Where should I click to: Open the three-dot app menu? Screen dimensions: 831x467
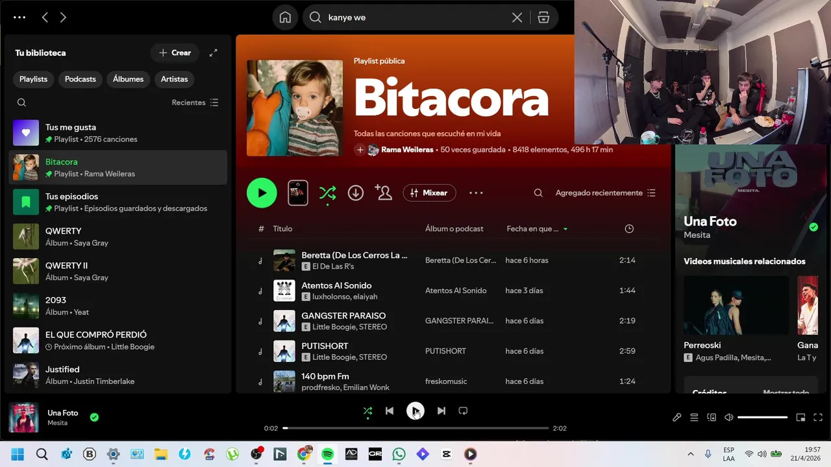point(19,18)
